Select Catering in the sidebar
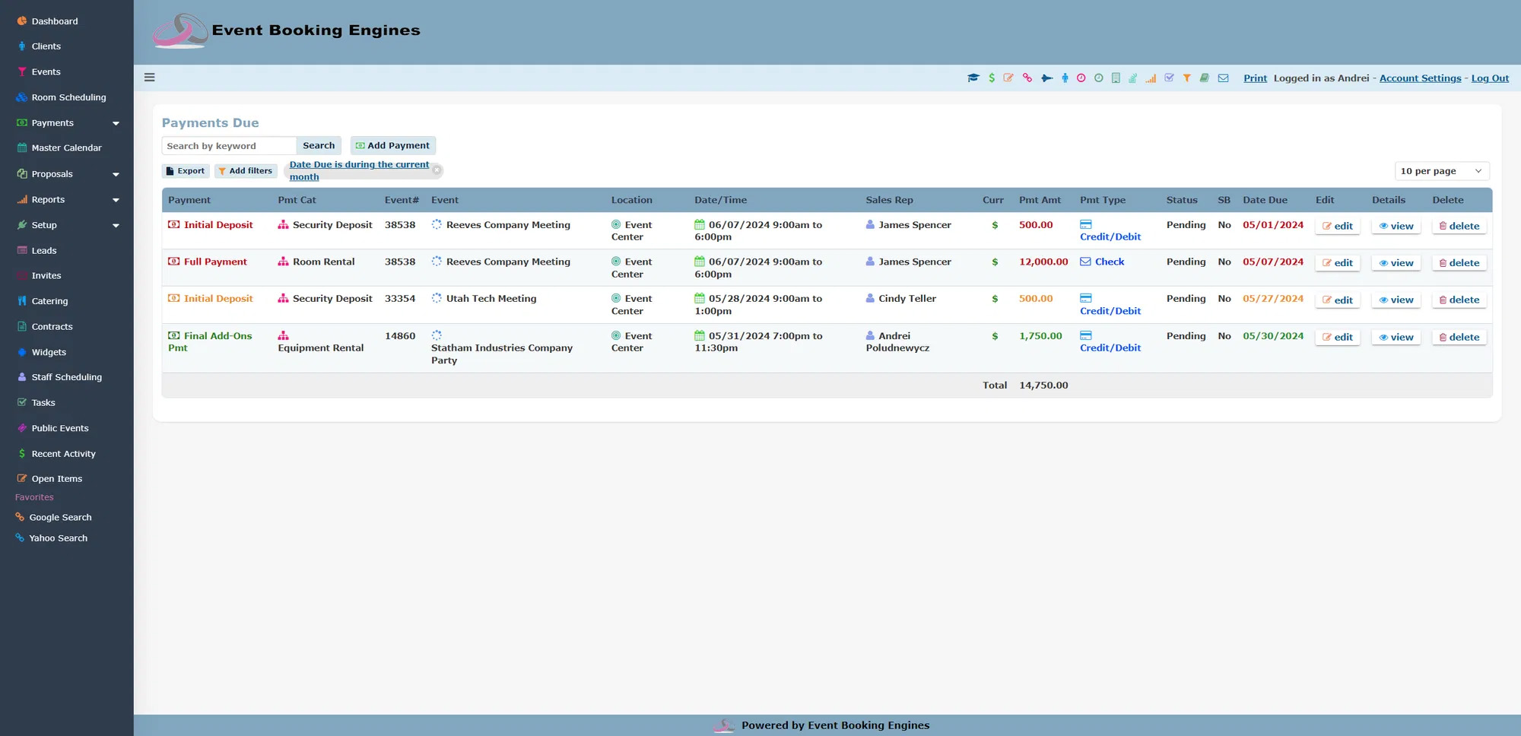The height and width of the screenshot is (736, 1521). [x=49, y=301]
